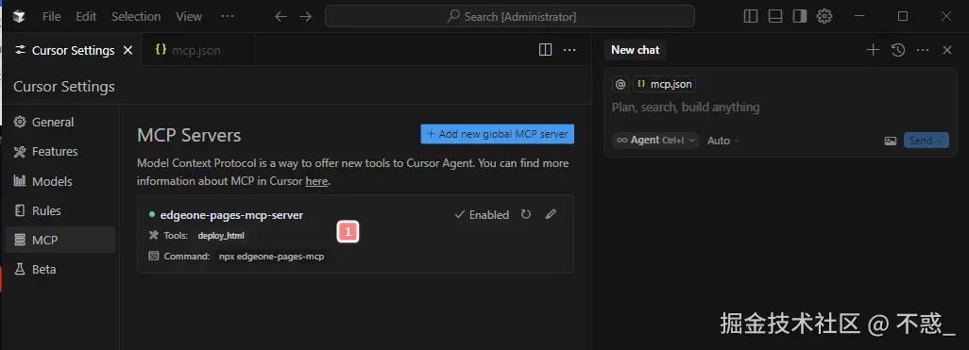Open the Auto model dropdown
Image resolution: width=969 pixels, height=350 pixels.
click(723, 141)
